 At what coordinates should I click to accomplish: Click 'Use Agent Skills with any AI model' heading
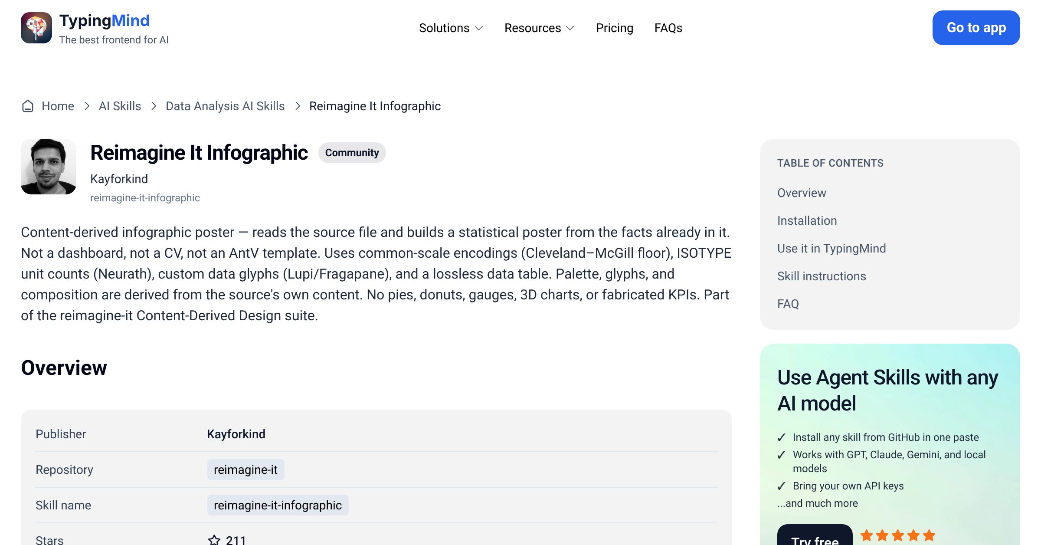tap(887, 391)
